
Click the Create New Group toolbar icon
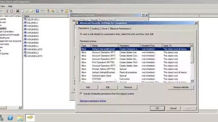[x=53, y=11]
